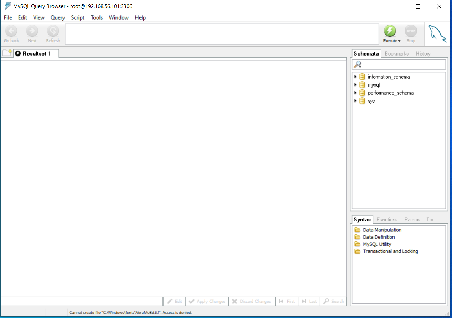Screen dimensions: 452x318
Task: Click the status bar font error message
Action: (130, 312)
